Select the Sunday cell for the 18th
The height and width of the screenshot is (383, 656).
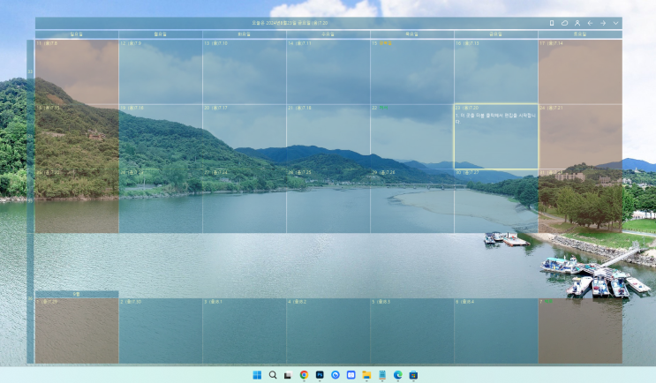[x=77, y=137]
